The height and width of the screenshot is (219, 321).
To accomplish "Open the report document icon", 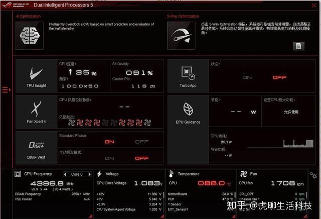I will point(298,46).
